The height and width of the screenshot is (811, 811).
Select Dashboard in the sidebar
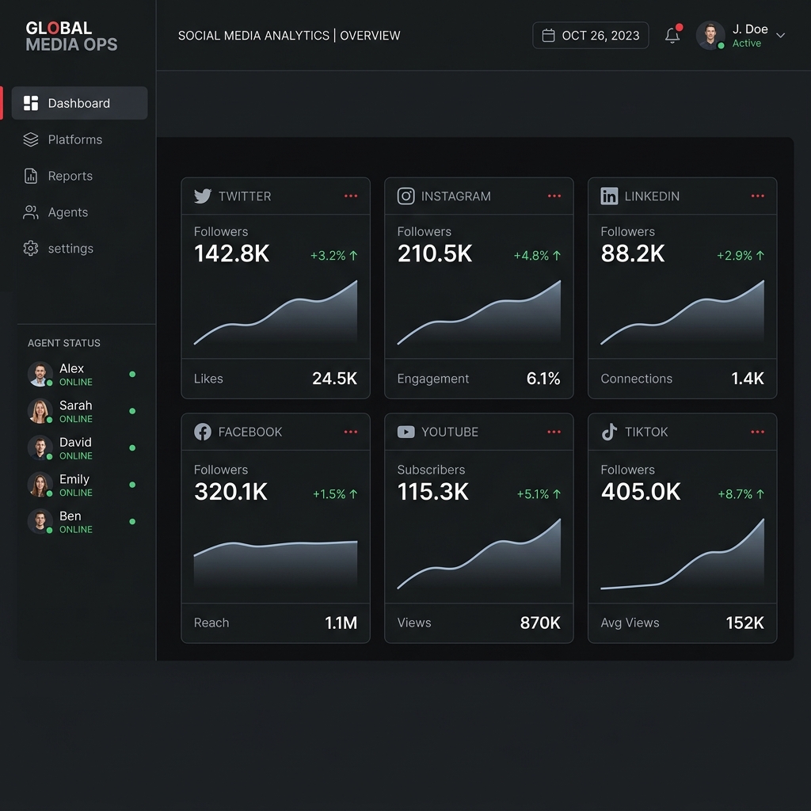click(x=79, y=103)
